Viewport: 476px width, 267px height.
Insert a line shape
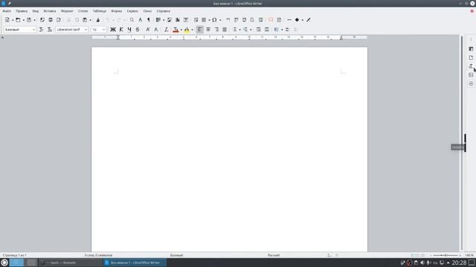tap(289, 20)
